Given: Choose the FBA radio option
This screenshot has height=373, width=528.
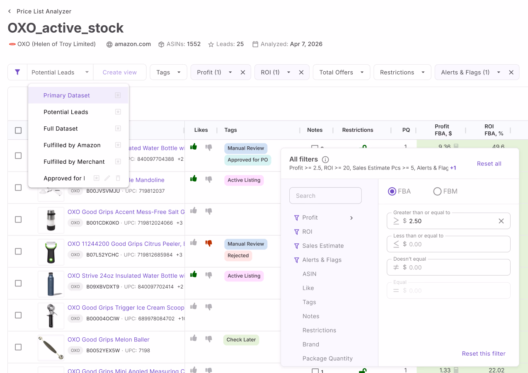Looking at the screenshot, I should pos(392,191).
